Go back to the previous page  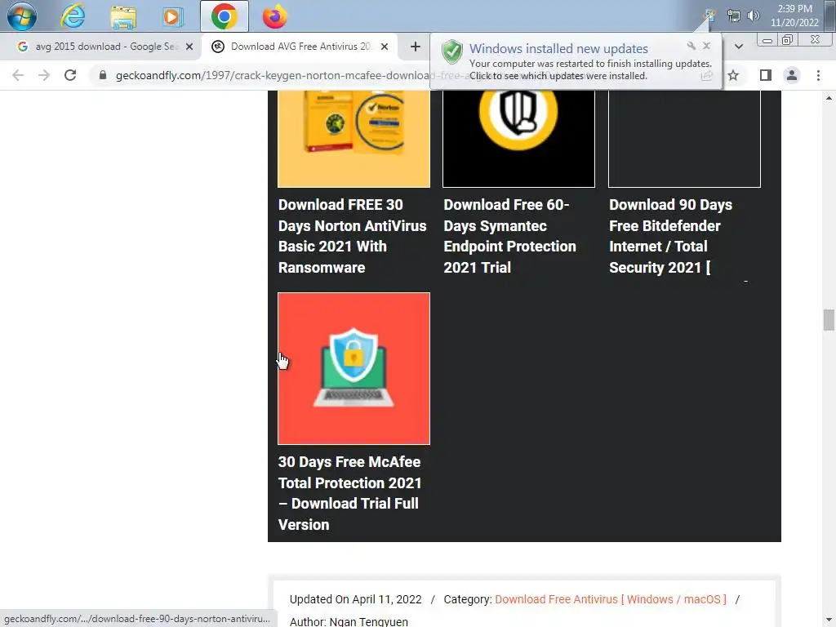18,75
